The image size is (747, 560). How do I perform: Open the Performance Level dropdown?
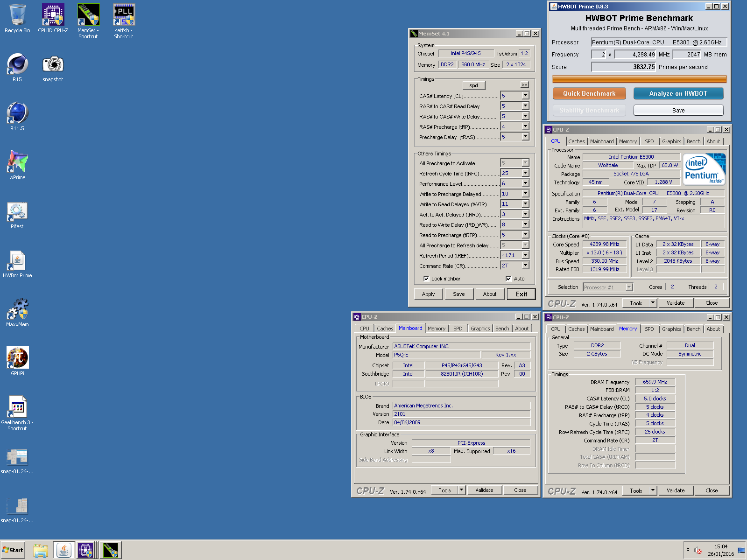(525, 183)
